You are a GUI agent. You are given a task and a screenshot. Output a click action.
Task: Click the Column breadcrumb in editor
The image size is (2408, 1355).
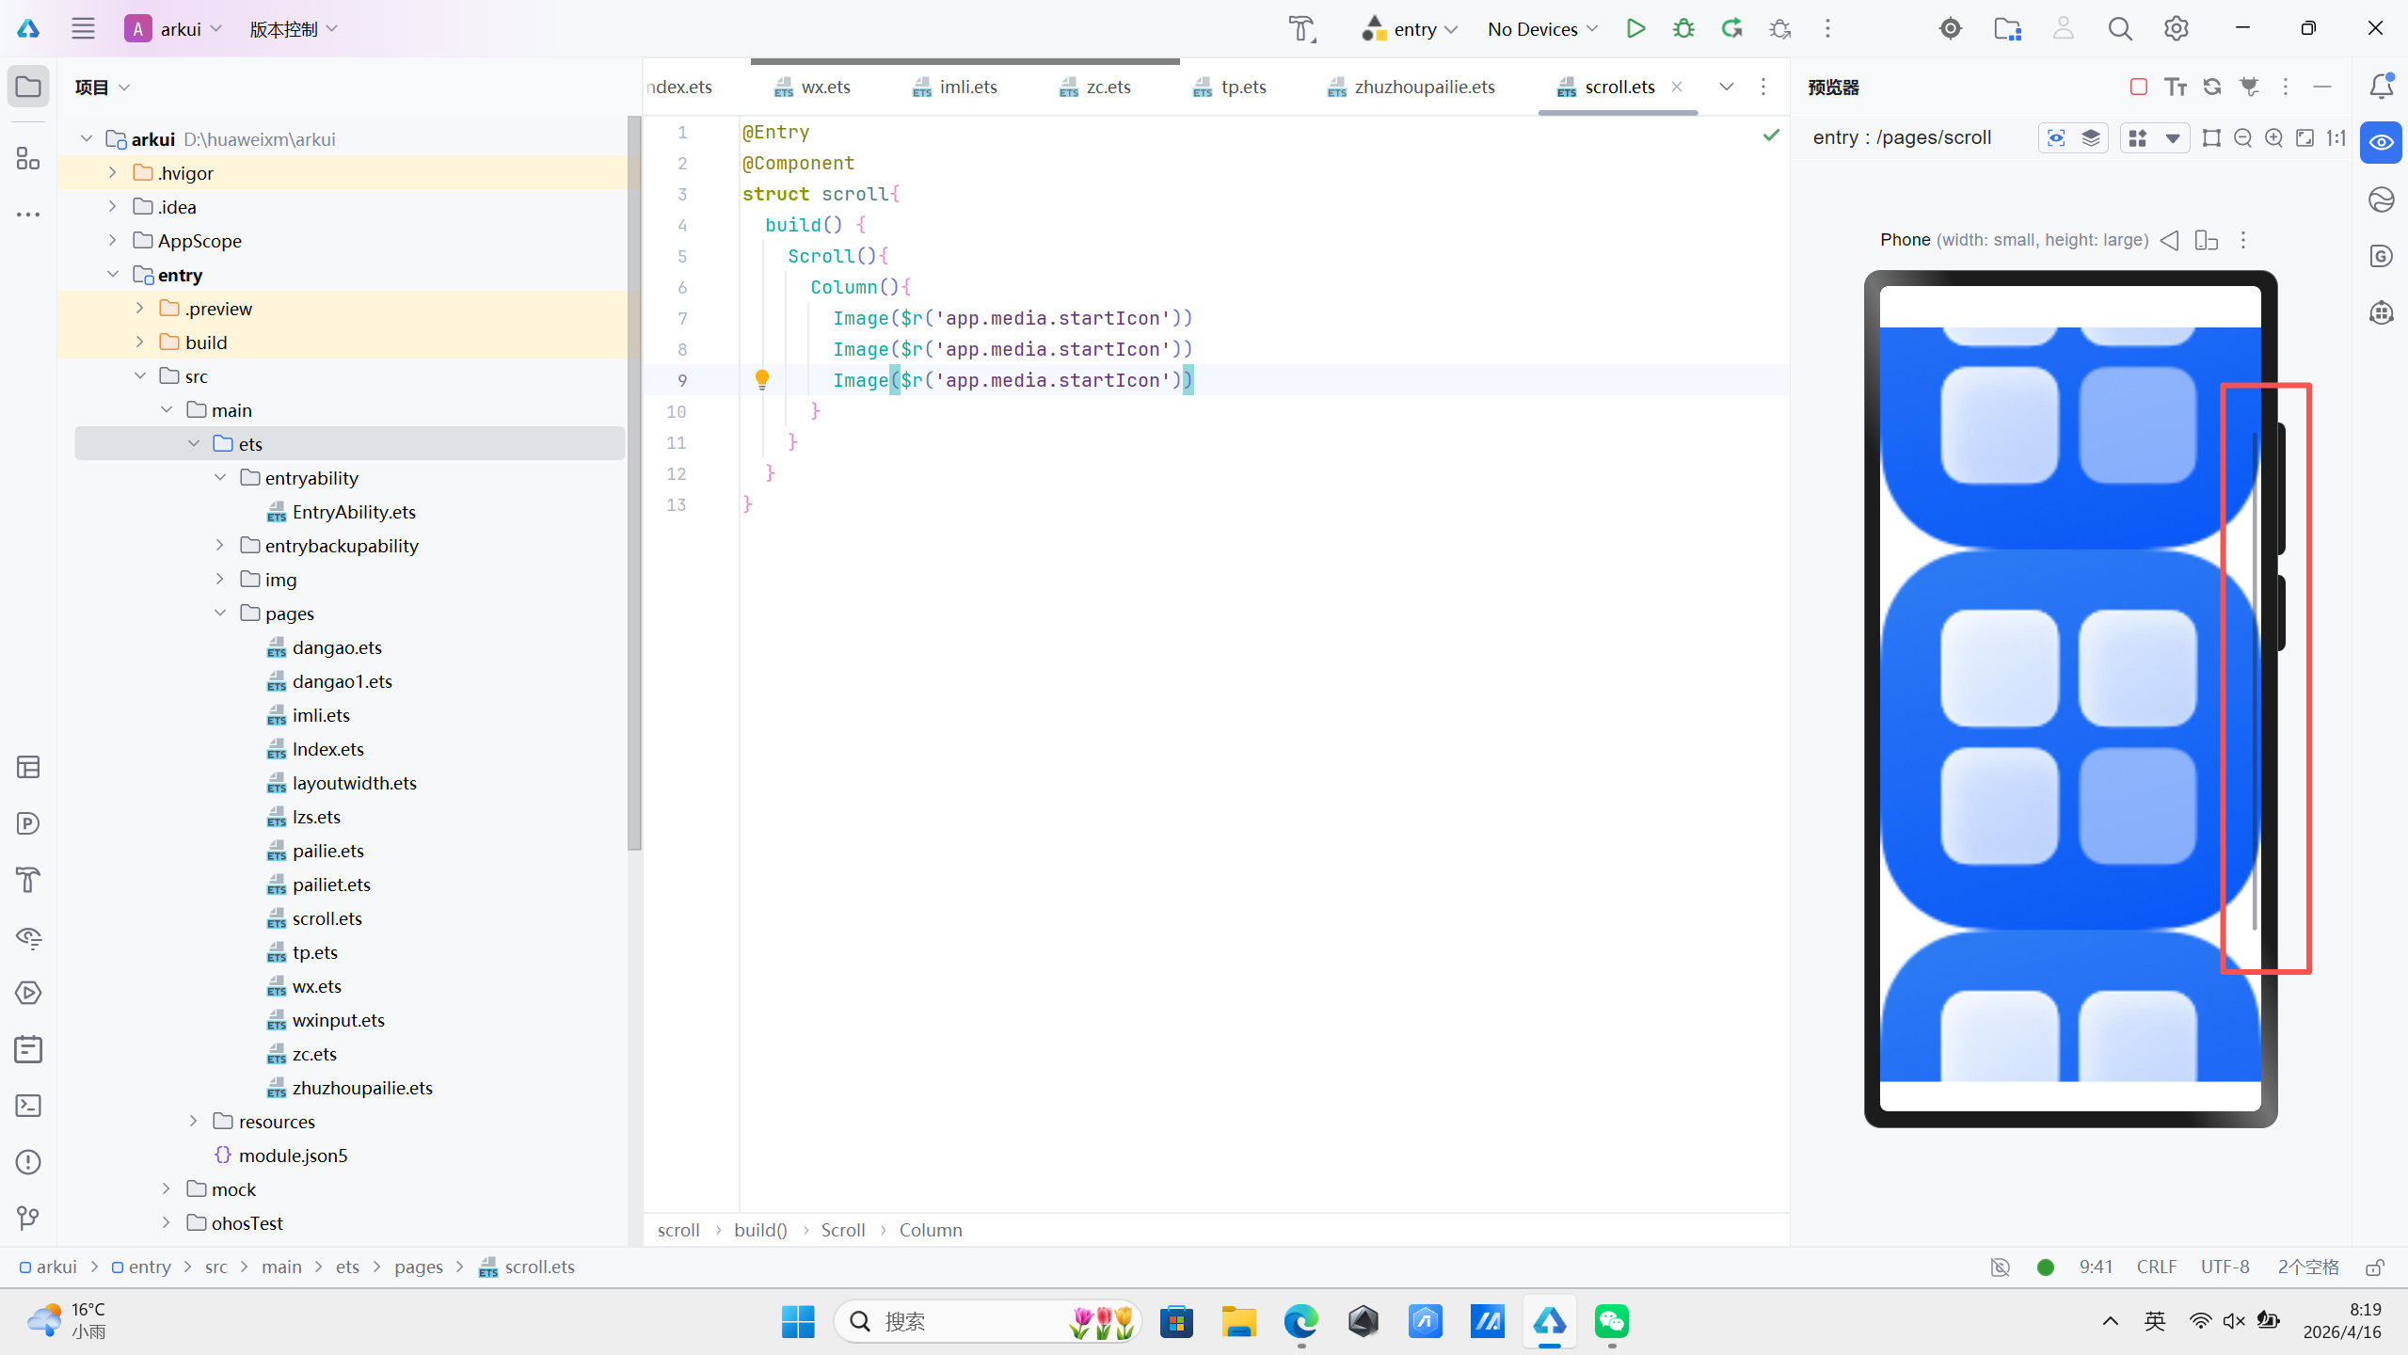[930, 1230]
